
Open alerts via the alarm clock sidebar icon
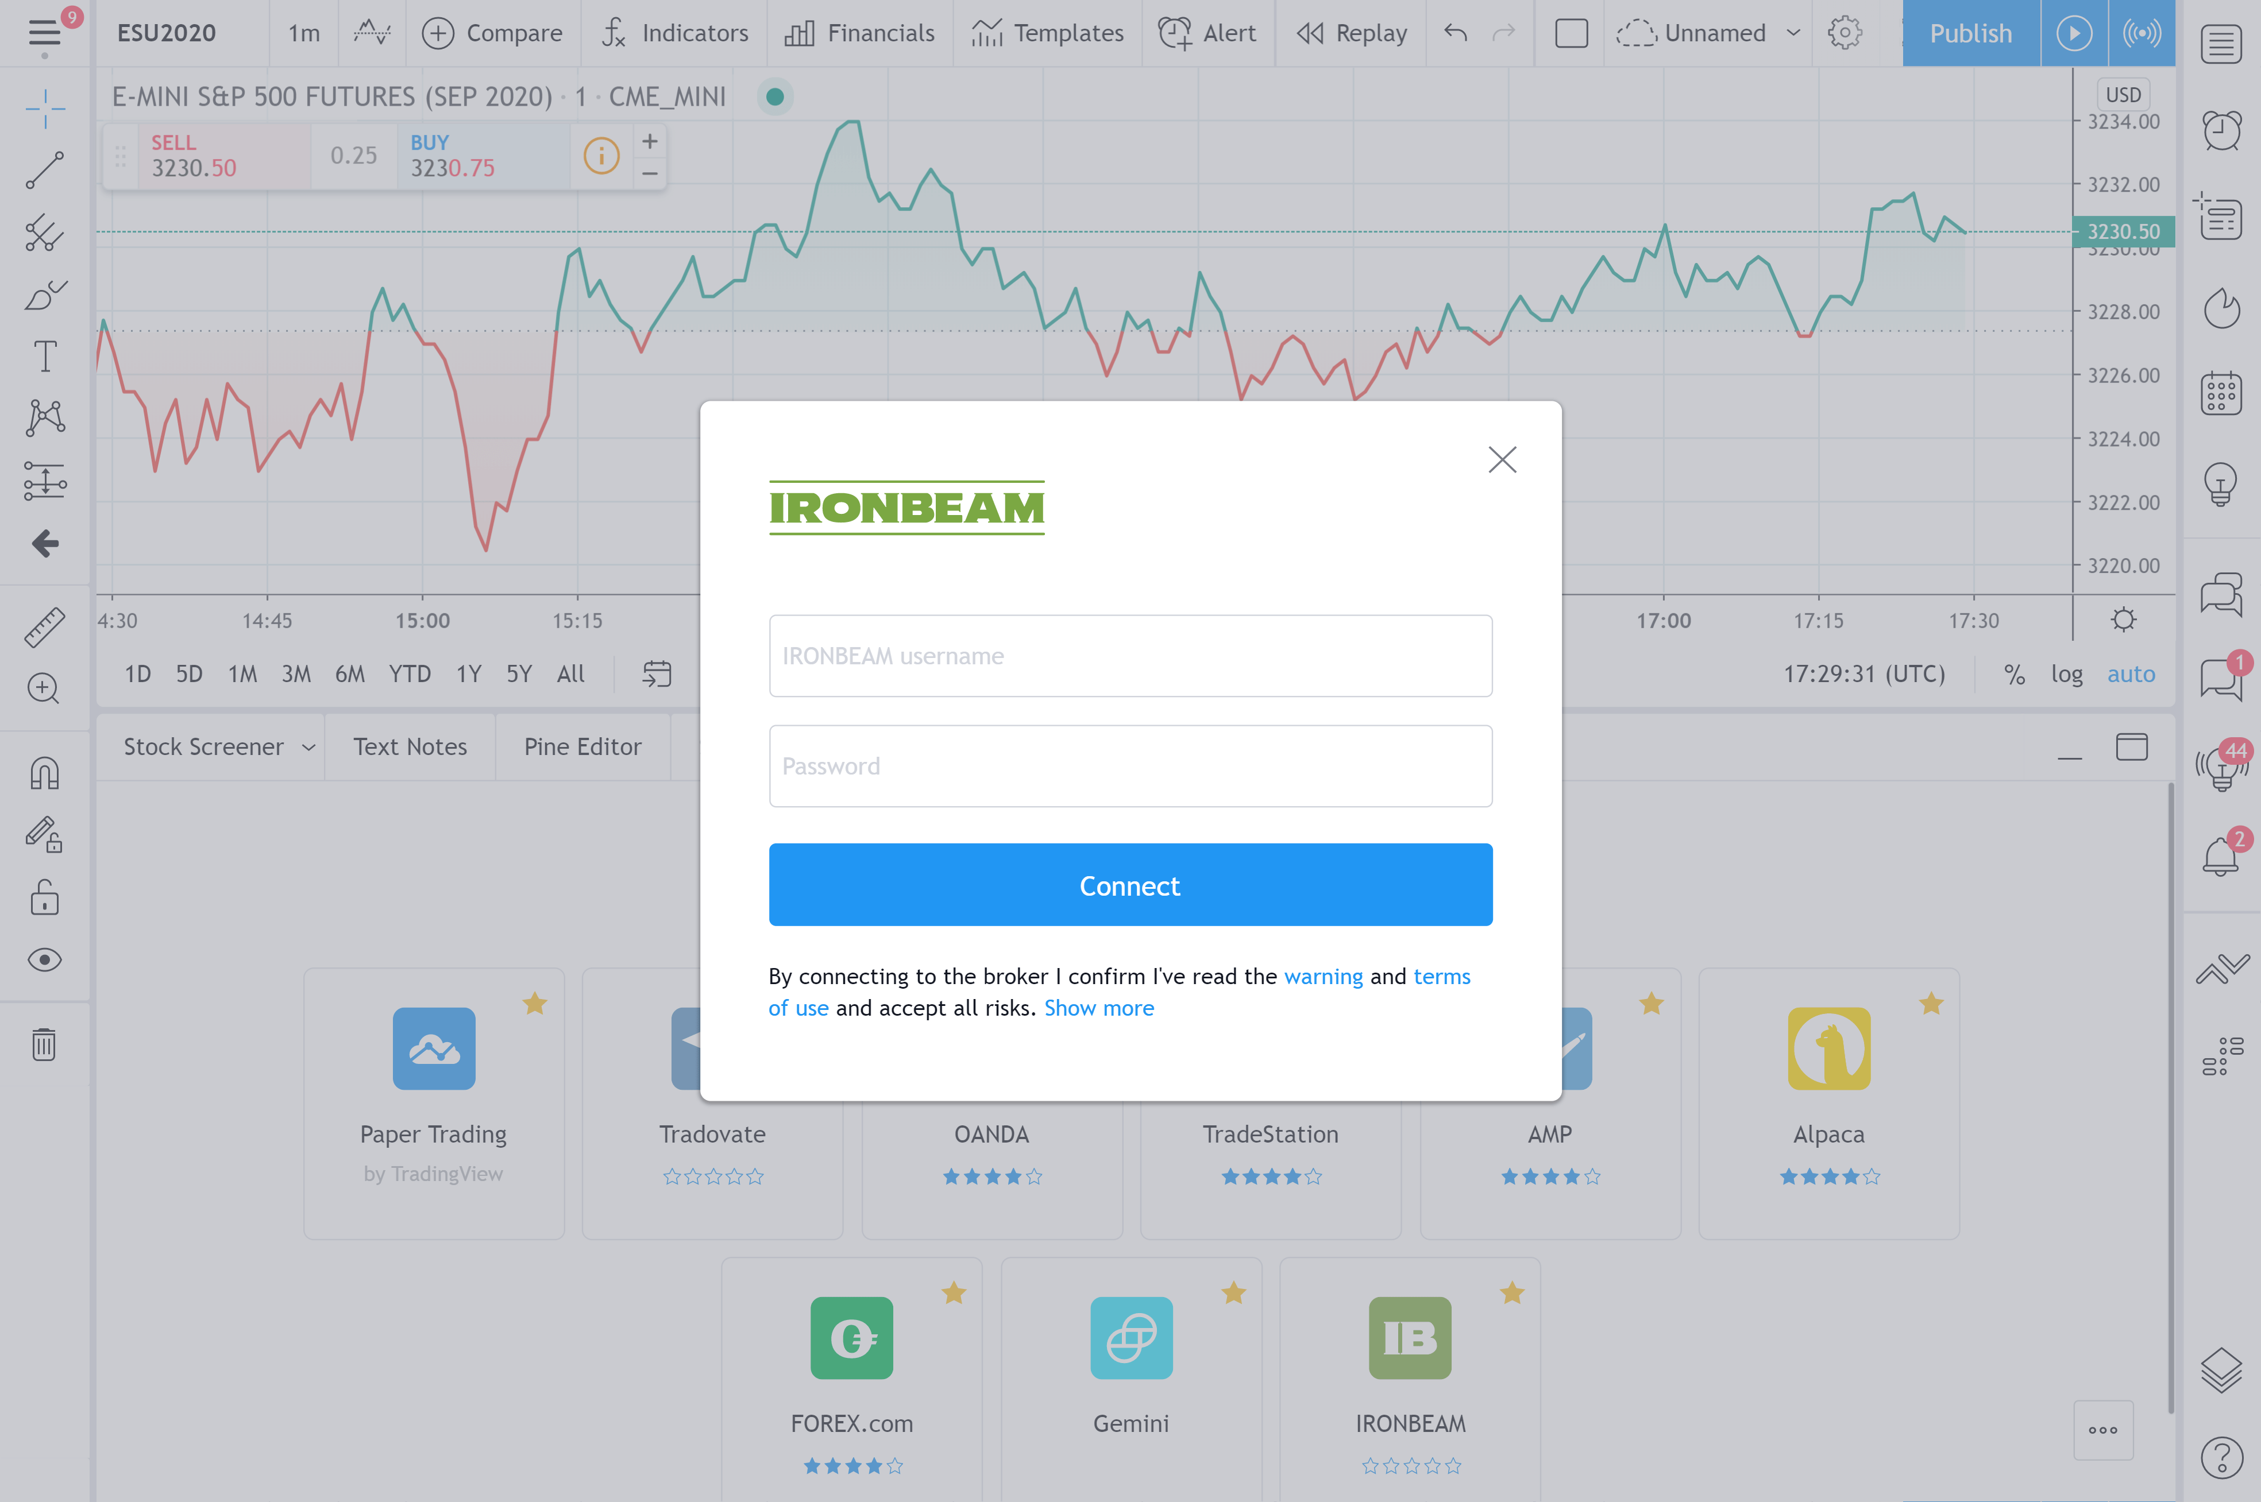tap(2222, 130)
